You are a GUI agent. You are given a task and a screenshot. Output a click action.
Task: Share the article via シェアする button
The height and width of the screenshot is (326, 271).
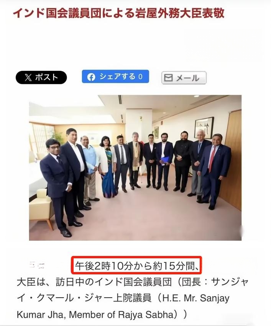pos(115,77)
